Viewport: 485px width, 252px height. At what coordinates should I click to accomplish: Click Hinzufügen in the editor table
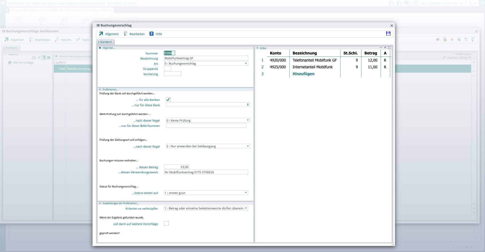[303, 74]
